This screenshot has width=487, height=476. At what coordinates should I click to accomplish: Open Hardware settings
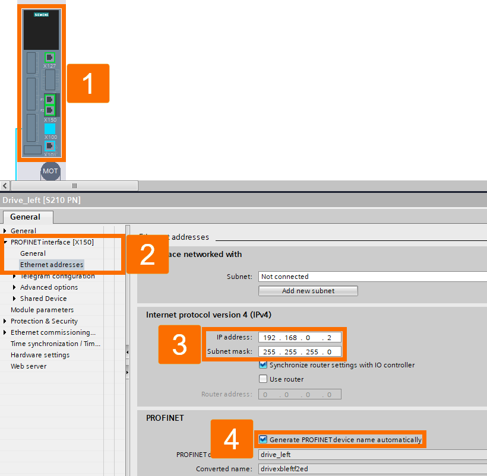click(40, 355)
